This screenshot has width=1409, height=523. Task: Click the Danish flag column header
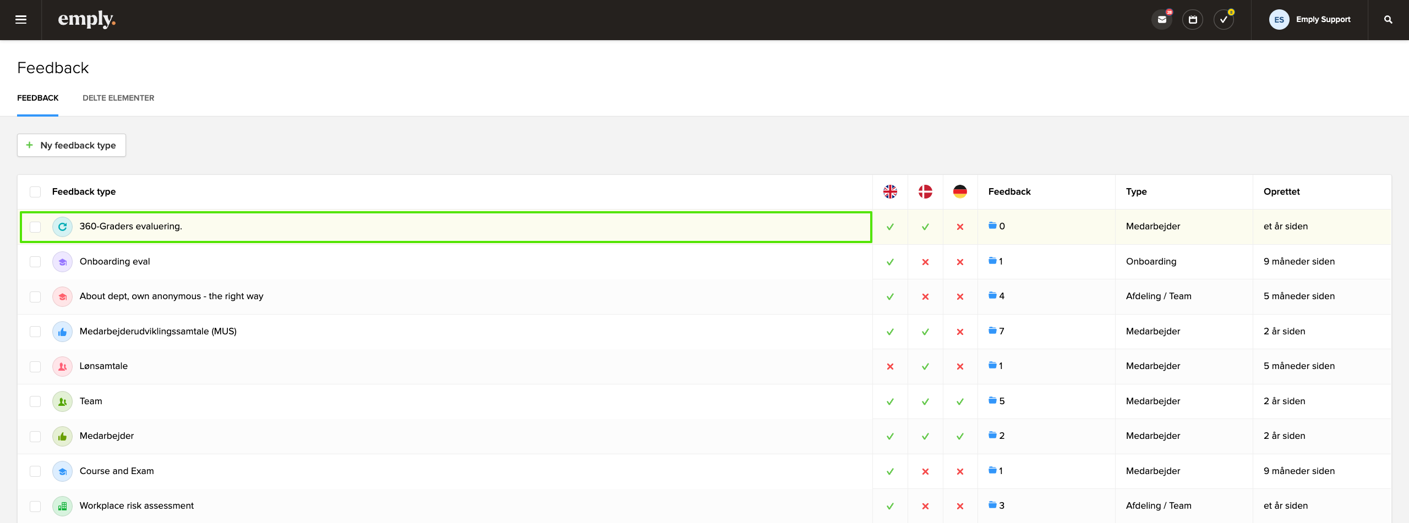point(925,191)
